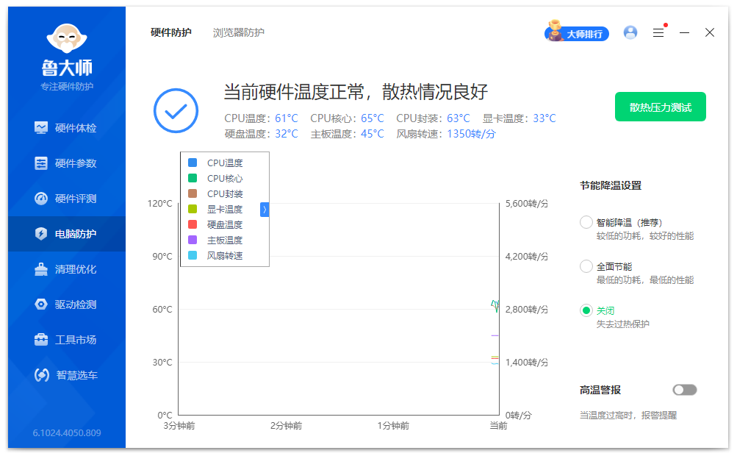Click the user avatar icon
Screen dimensions: 737x456
tap(630, 32)
